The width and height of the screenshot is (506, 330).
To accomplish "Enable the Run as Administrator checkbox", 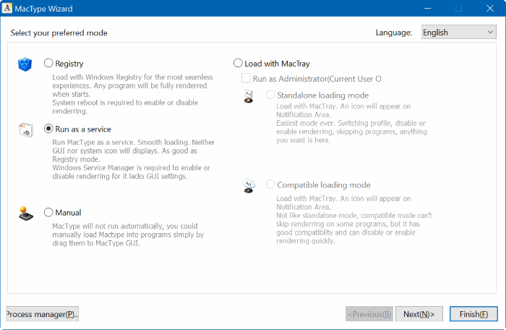I will click(x=246, y=78).
